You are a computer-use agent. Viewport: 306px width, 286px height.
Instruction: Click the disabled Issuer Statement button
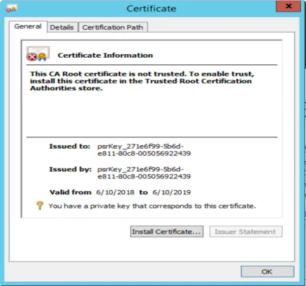click(x=245, y=232)
